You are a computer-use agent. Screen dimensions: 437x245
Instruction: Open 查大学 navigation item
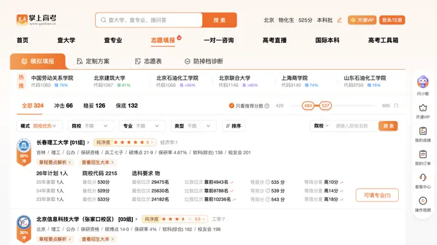[66, 41]
